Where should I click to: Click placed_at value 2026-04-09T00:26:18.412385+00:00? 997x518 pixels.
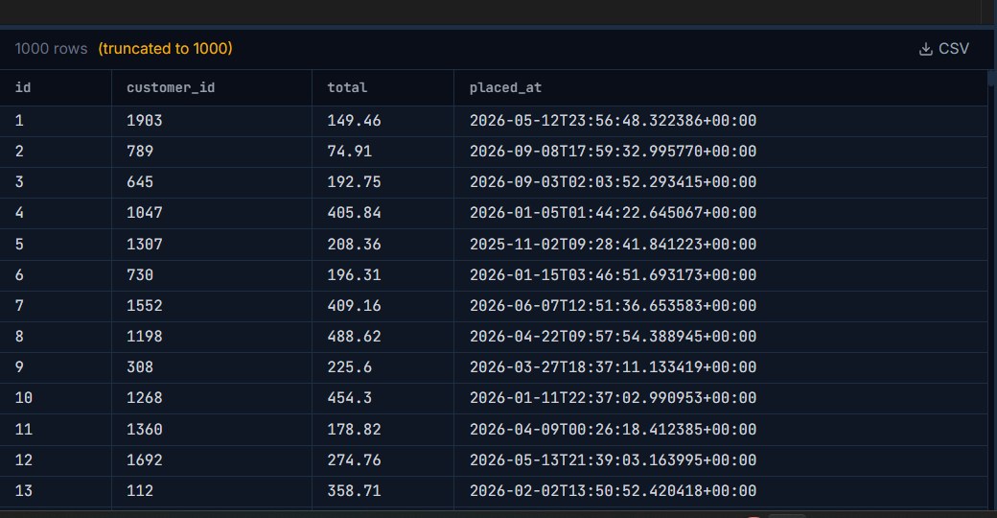(613, 430)
